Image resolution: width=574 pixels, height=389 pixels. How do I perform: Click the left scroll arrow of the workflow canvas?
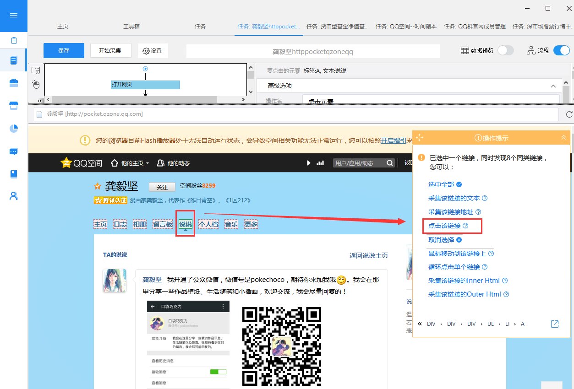(48, 100)
